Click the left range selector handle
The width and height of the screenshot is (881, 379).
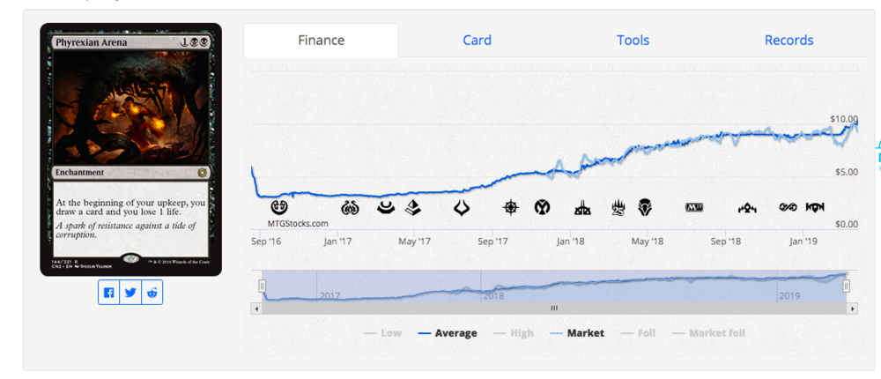click(x=262, y=286)
